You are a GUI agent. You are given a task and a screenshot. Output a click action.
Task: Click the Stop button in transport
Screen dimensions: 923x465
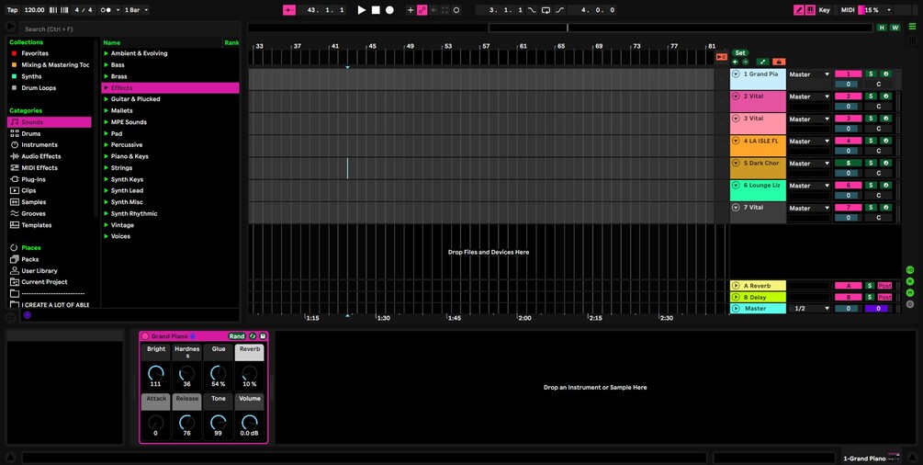[376, 10]
